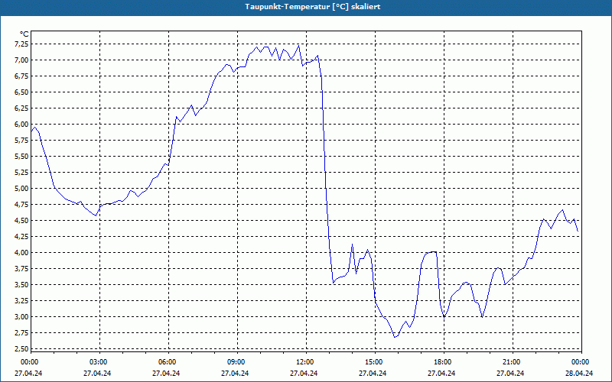Click the 6,75 y-axis value
Image resolution: width=612 pixels, height=382 pixels.
point(21,76)
